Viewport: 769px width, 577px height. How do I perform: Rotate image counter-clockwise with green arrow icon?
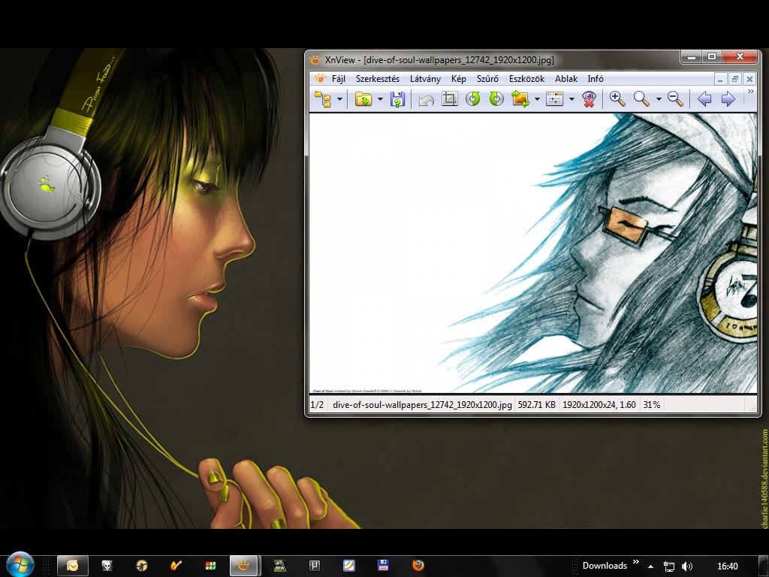tap(473, 99)
